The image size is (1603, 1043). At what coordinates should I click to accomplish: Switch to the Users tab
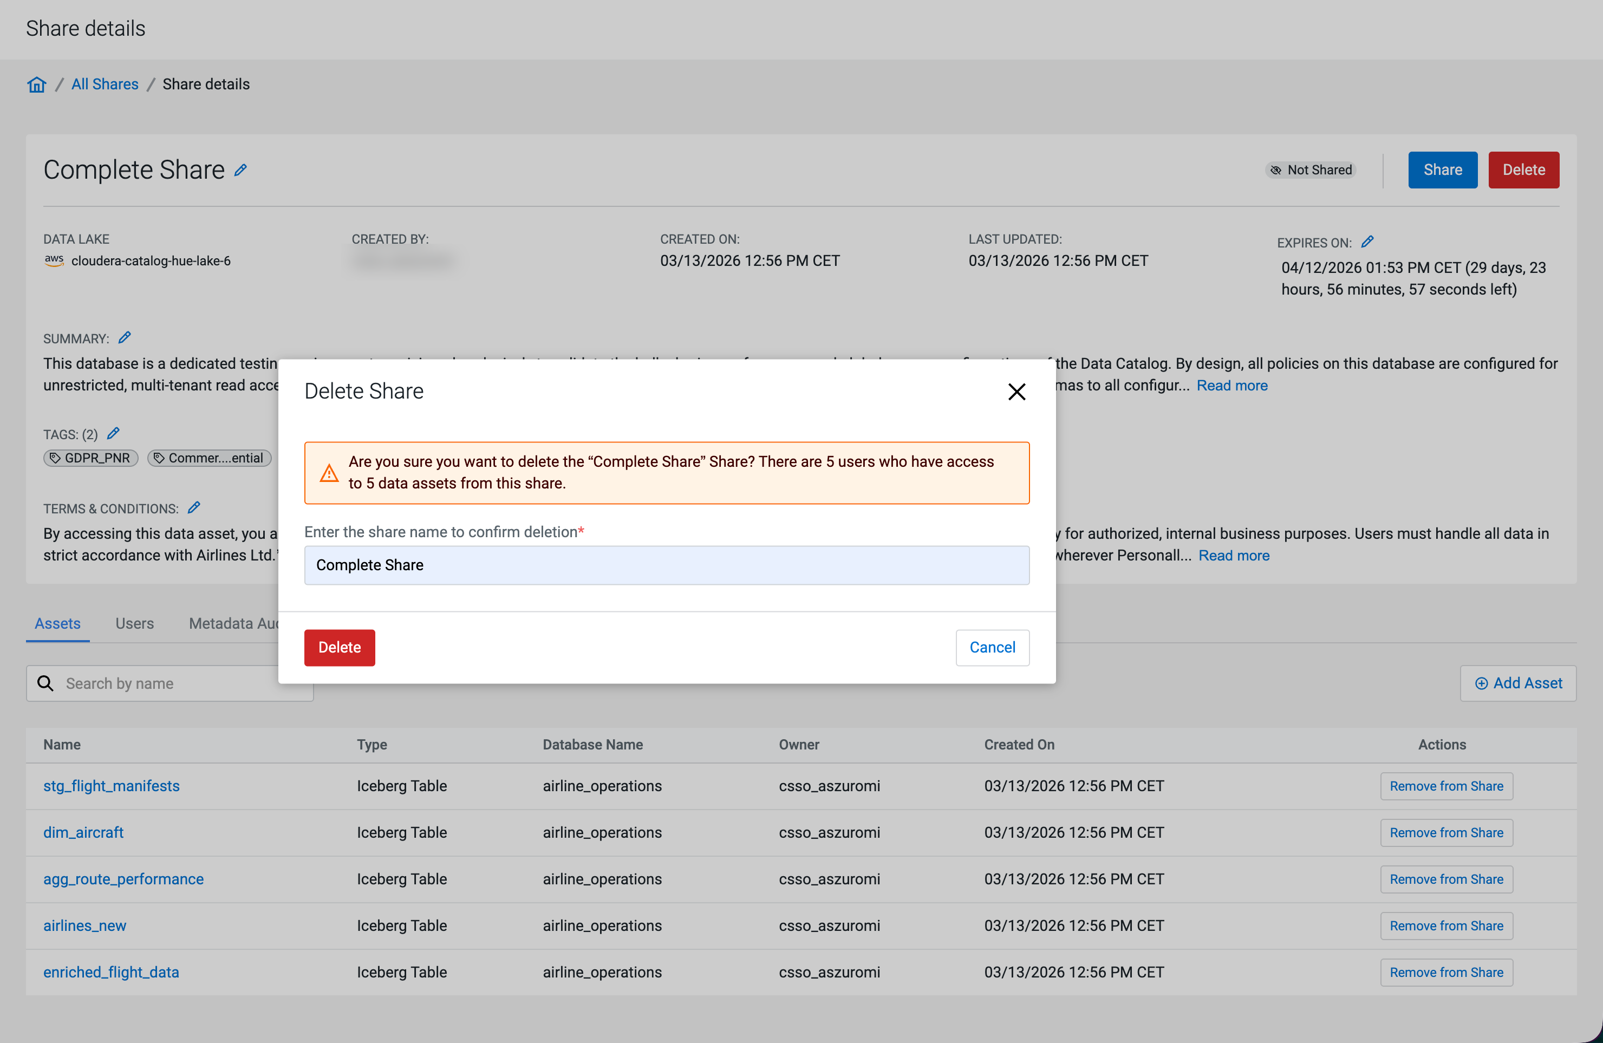[x=134, y=623]
